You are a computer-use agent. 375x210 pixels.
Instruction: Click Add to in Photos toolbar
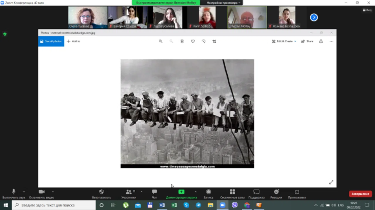pos(73,41)
